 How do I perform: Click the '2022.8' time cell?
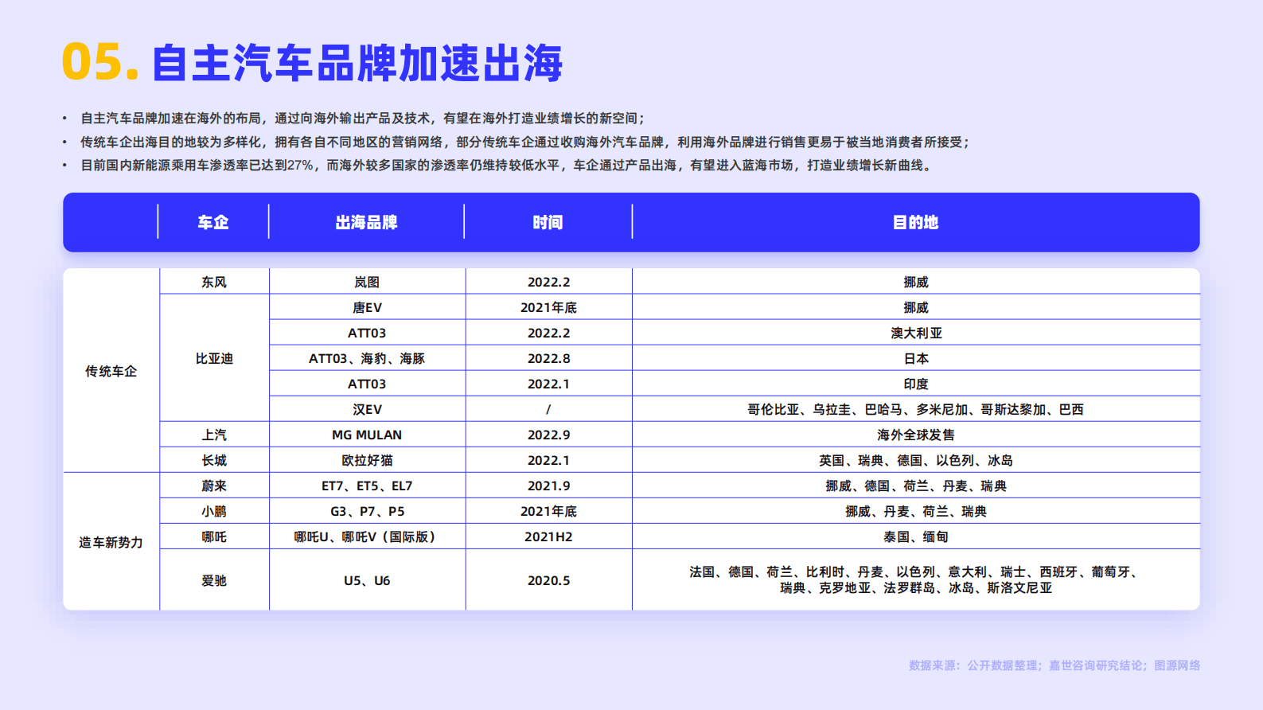click(x=548, y=358)
